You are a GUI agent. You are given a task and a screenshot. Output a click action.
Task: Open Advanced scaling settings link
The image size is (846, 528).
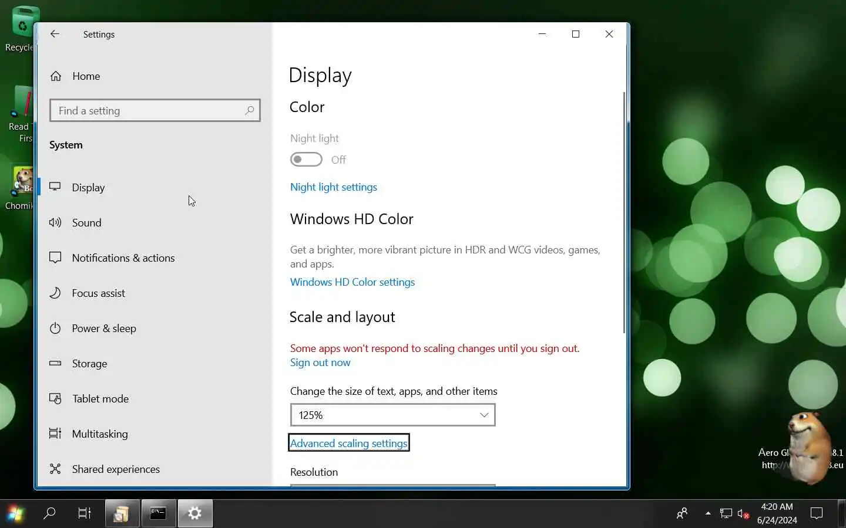(349, 443)
